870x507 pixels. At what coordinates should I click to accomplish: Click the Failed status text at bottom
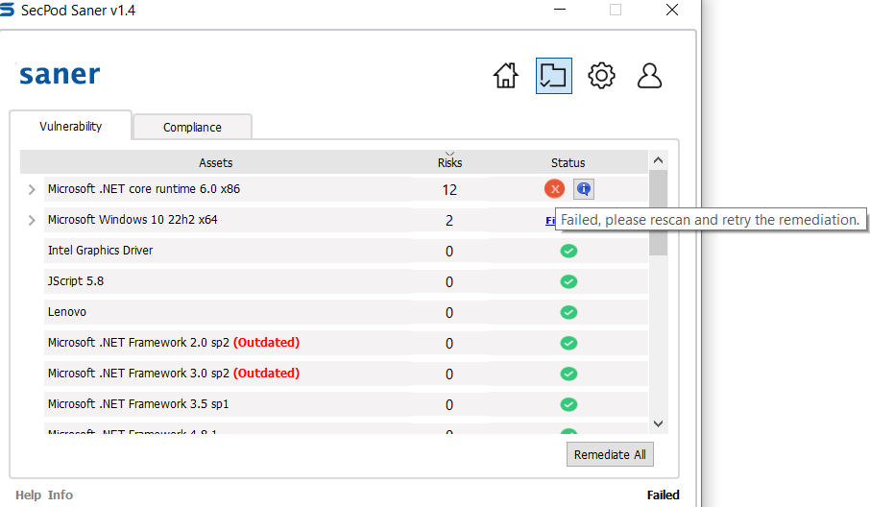(663, 495)
